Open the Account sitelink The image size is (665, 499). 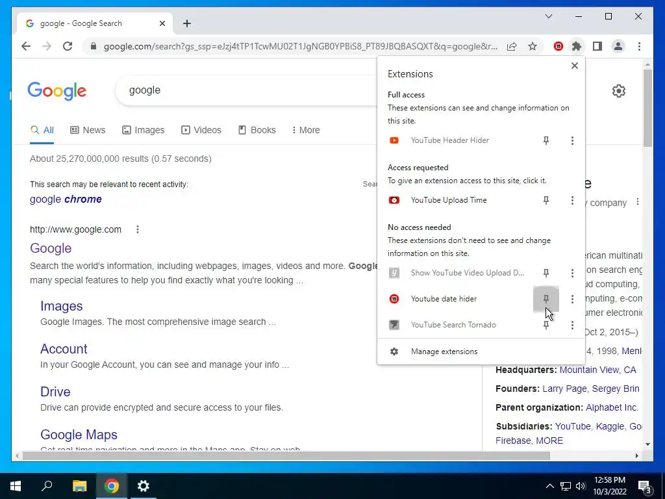tap(64, 349)
